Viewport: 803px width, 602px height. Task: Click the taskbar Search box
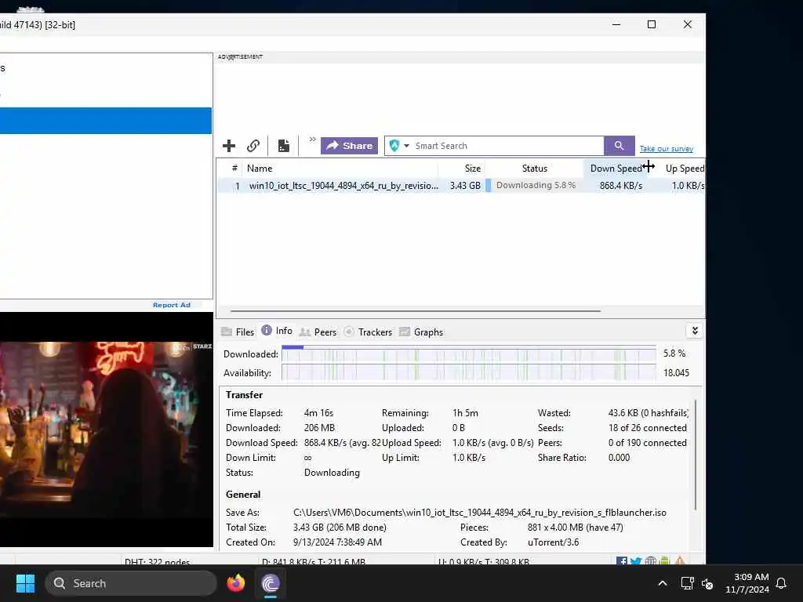click(x=131, y=583)
